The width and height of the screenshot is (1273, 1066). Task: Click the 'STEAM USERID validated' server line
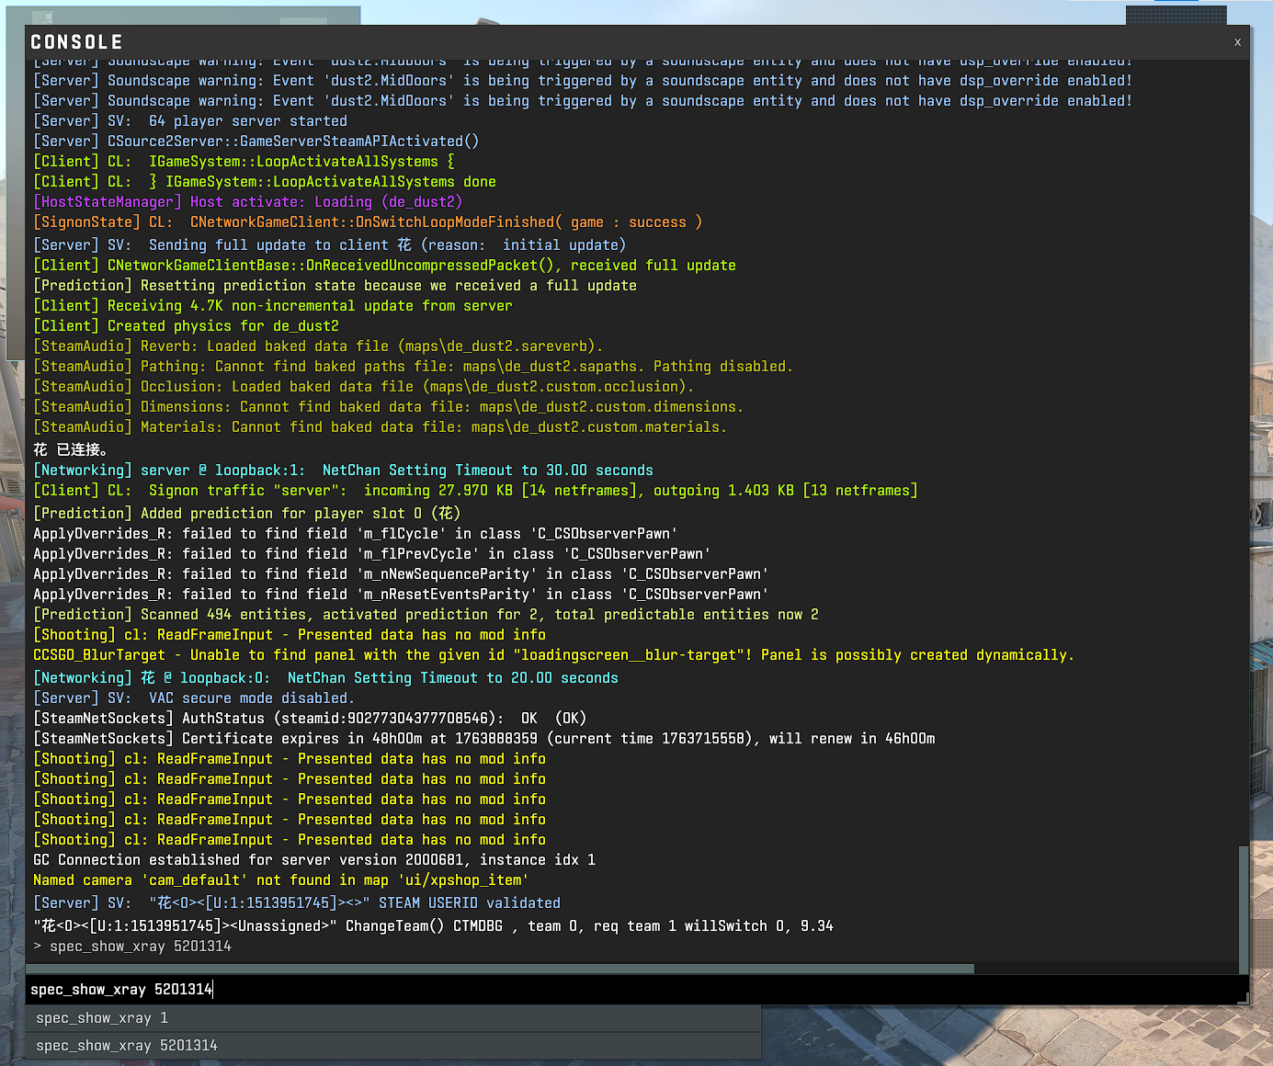[297, 903]
